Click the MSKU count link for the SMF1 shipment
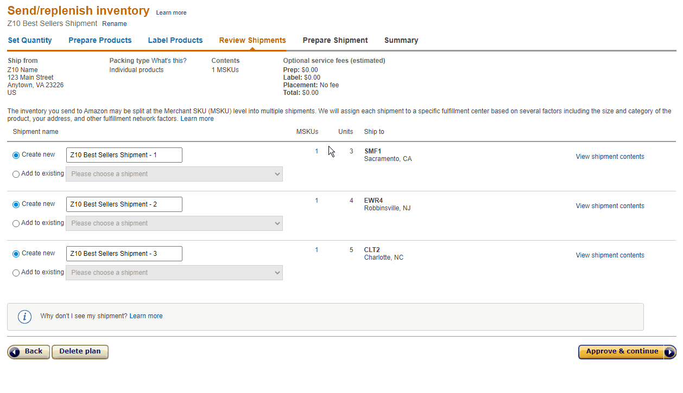 click(x=317, y=151)
